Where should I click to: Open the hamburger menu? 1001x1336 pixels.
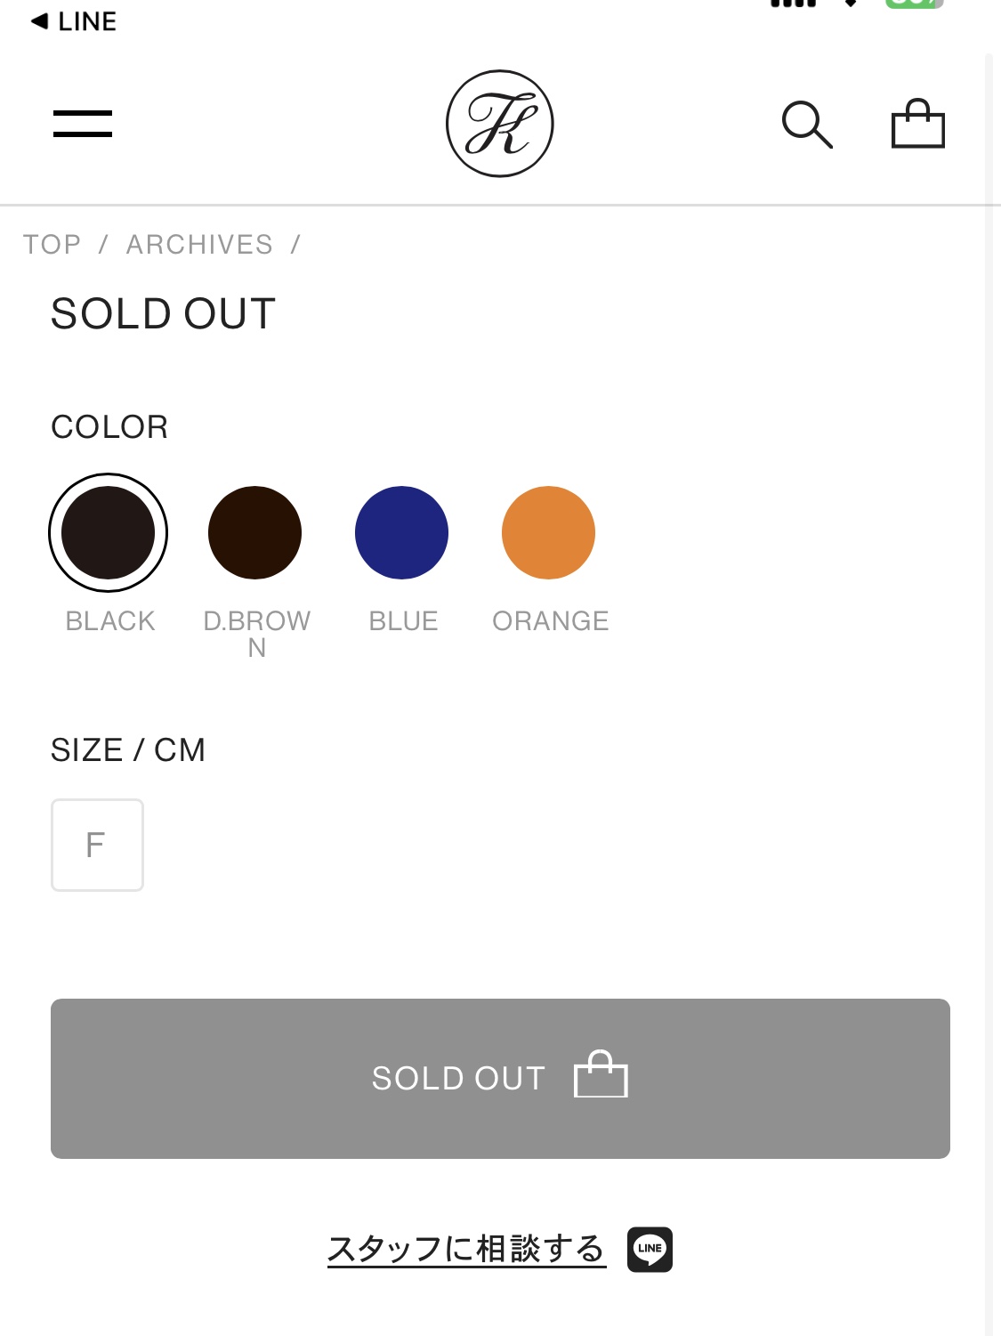pyautogui.click(x=83, y=124)
